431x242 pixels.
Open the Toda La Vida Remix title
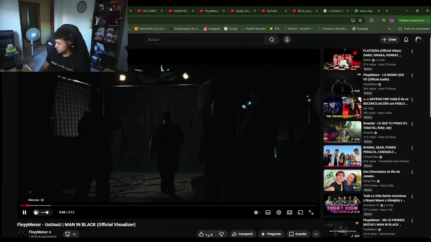tap(385, 198)
